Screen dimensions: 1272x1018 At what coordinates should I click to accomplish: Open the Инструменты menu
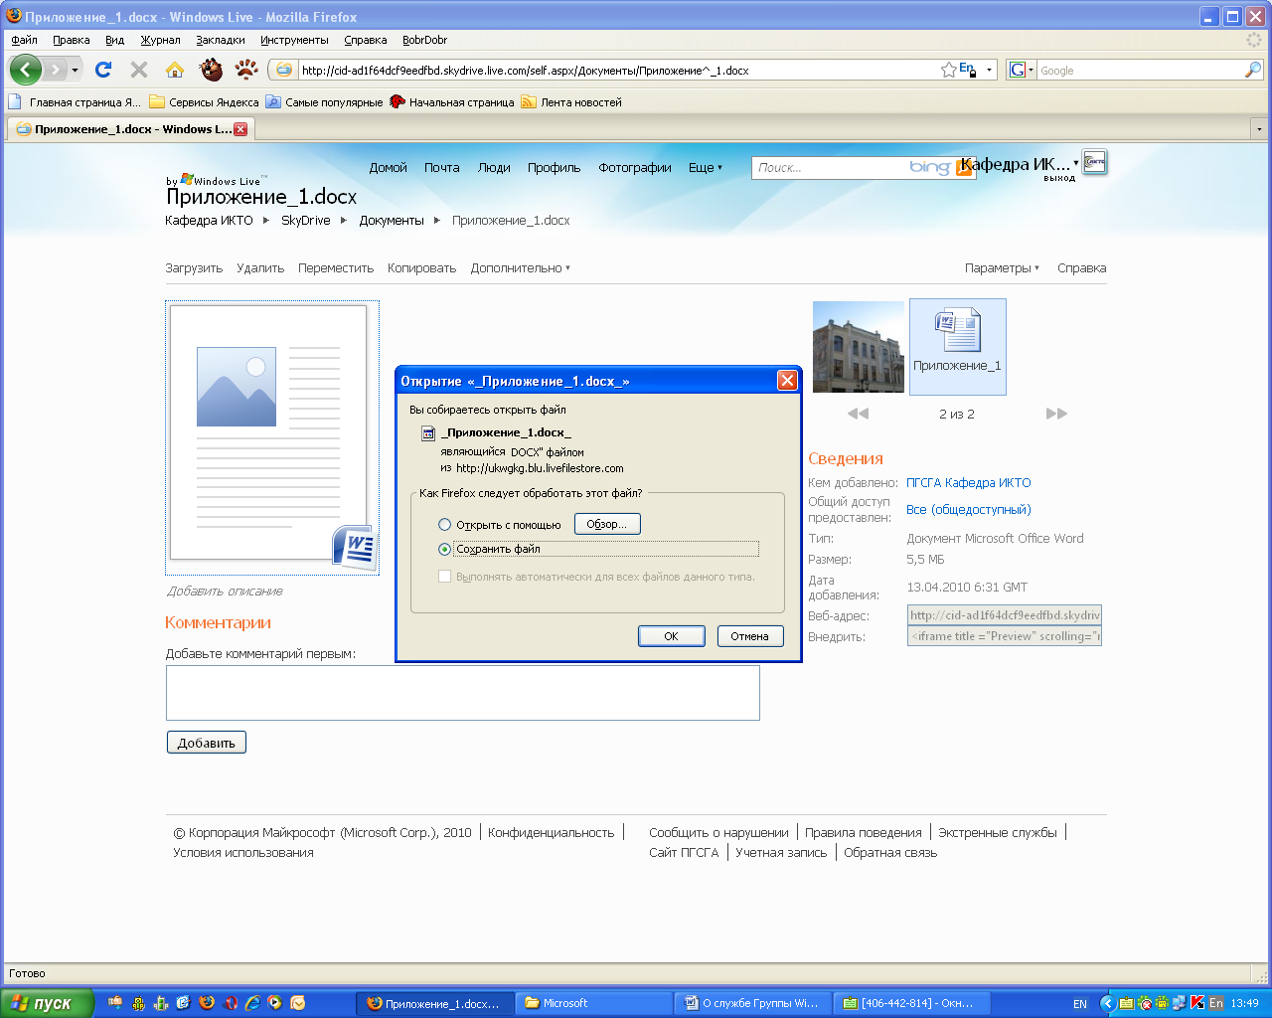(x=294, y=40)
